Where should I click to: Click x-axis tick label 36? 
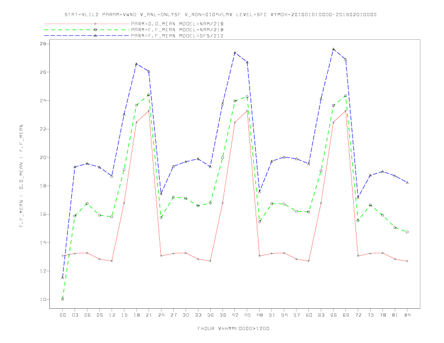click(x=210, y=315)
